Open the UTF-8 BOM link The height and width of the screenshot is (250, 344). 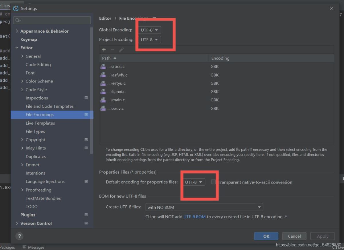click(x=194, y=217)
